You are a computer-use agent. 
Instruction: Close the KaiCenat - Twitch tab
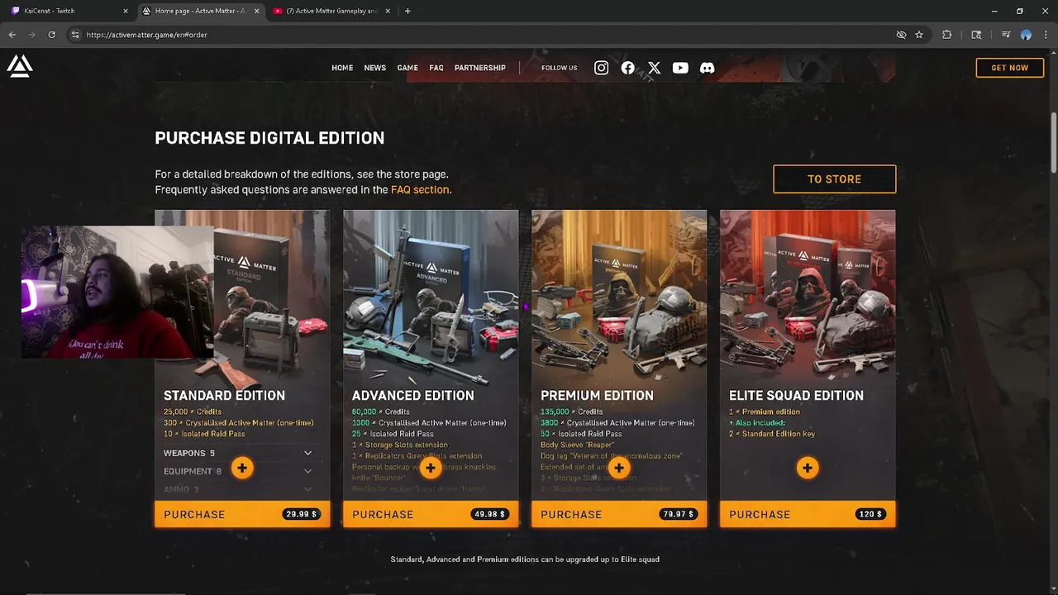pyautogui.click(x=126, y=11)
